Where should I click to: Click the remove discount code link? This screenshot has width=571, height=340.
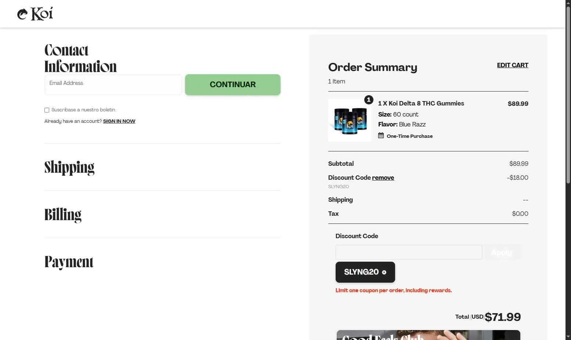383,178
